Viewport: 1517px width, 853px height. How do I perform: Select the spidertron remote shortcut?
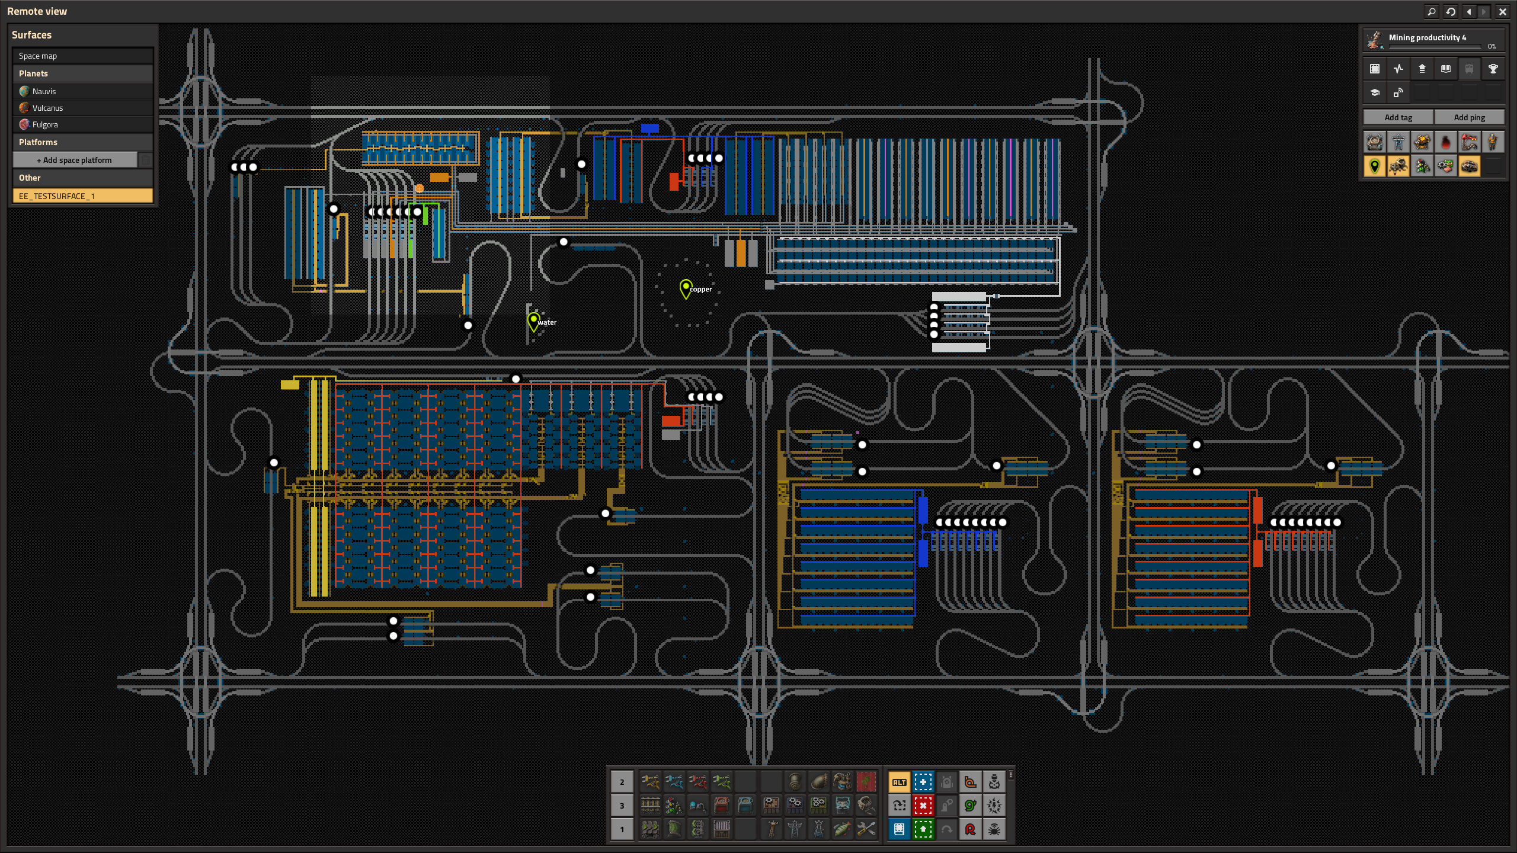click(994, 829)
